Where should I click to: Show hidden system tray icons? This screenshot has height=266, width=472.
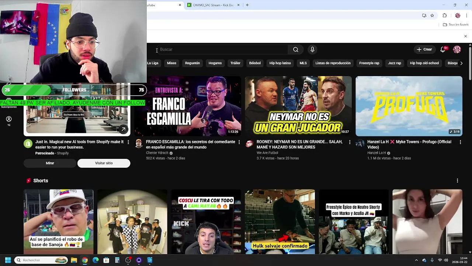point(416,260)
